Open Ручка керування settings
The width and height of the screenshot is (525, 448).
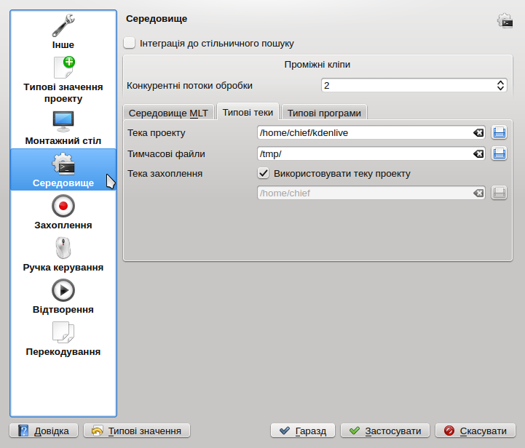point(63,255)
